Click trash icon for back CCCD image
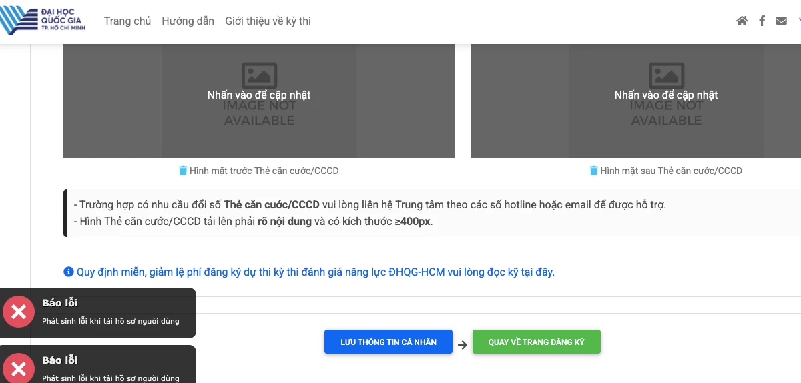Image resolution: width=801 pixels, height=383 pixels. 593,171
